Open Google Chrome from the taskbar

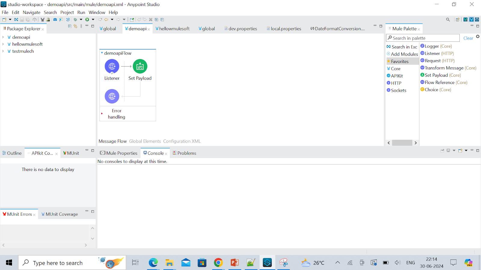[219, 263]
